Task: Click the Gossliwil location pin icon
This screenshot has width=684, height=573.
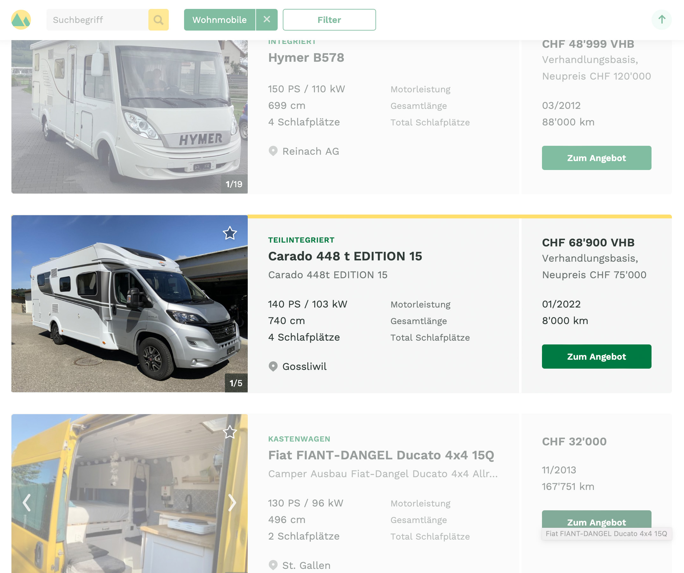Action: (273, 366)
